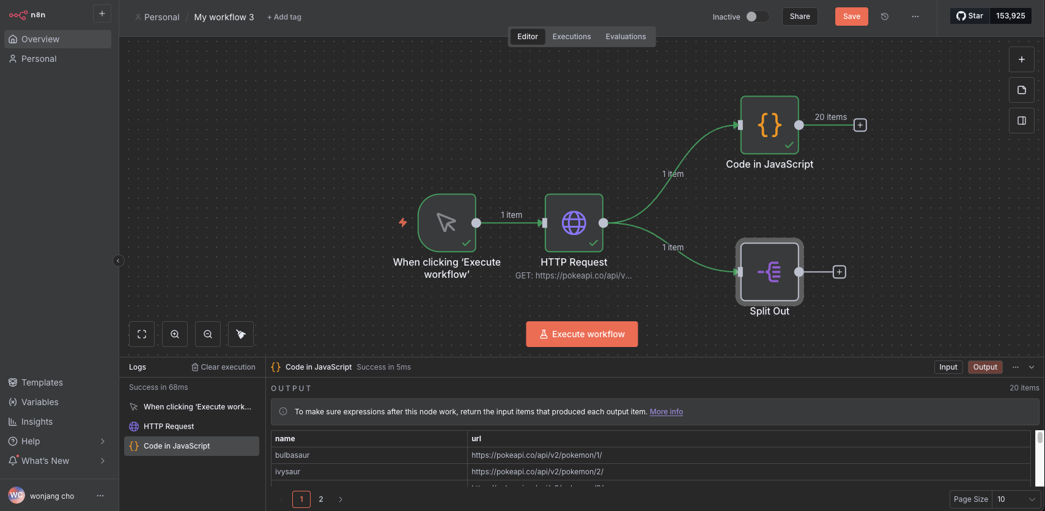
Task: Expand the Help submenu
Action: click(x=103, y=441)
